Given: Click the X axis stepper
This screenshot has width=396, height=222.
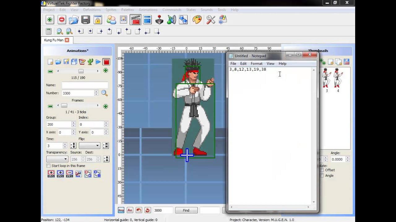Looking at the screenshot, I should 73,132.
